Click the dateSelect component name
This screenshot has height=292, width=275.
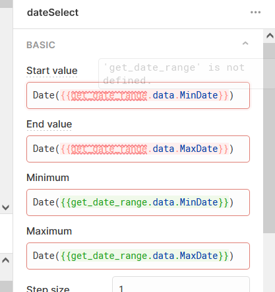tap(53, 13)
